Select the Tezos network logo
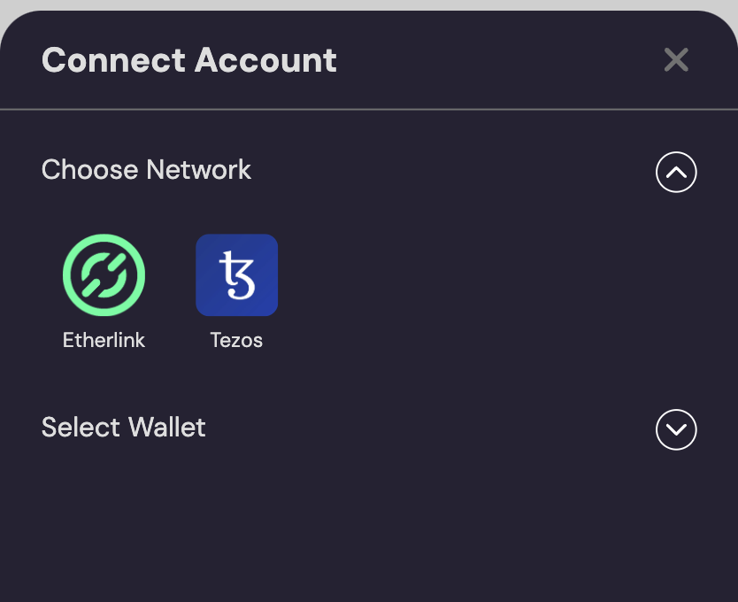This screenshot has width=738, height=602. 236,275
